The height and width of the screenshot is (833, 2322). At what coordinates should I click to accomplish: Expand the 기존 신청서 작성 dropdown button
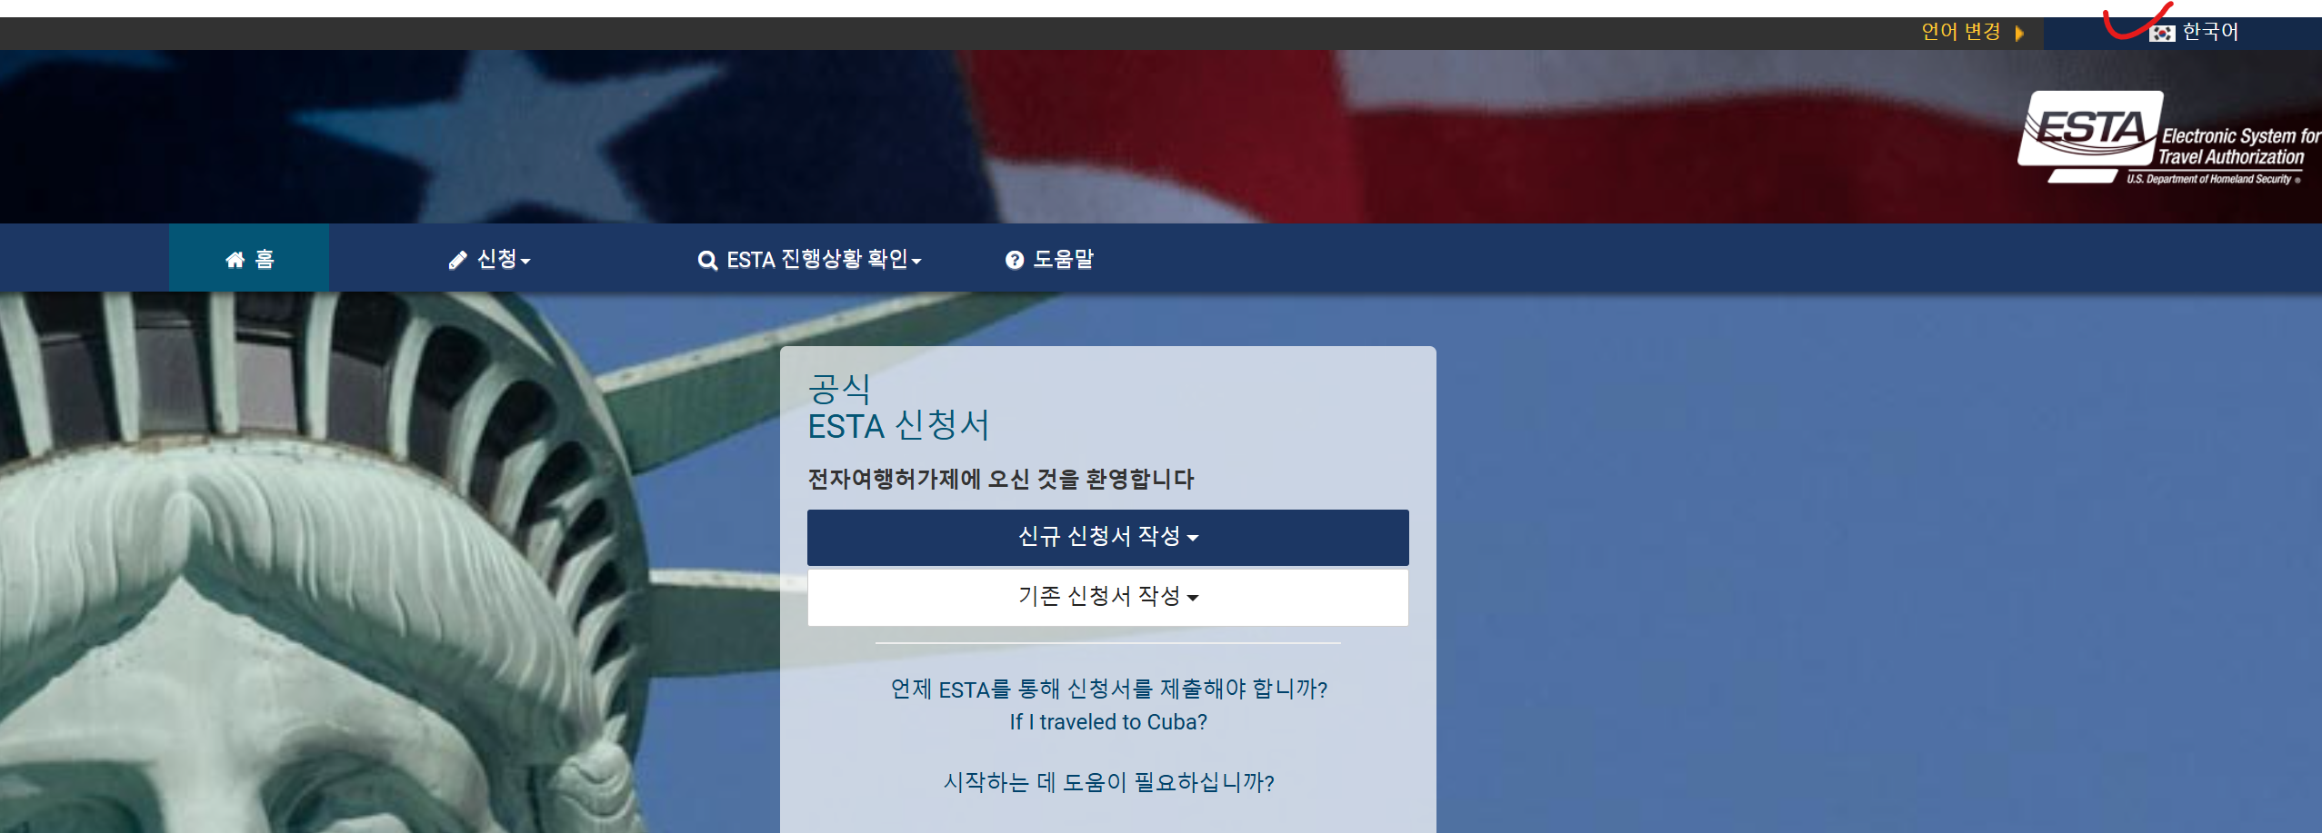point(1107,597)
